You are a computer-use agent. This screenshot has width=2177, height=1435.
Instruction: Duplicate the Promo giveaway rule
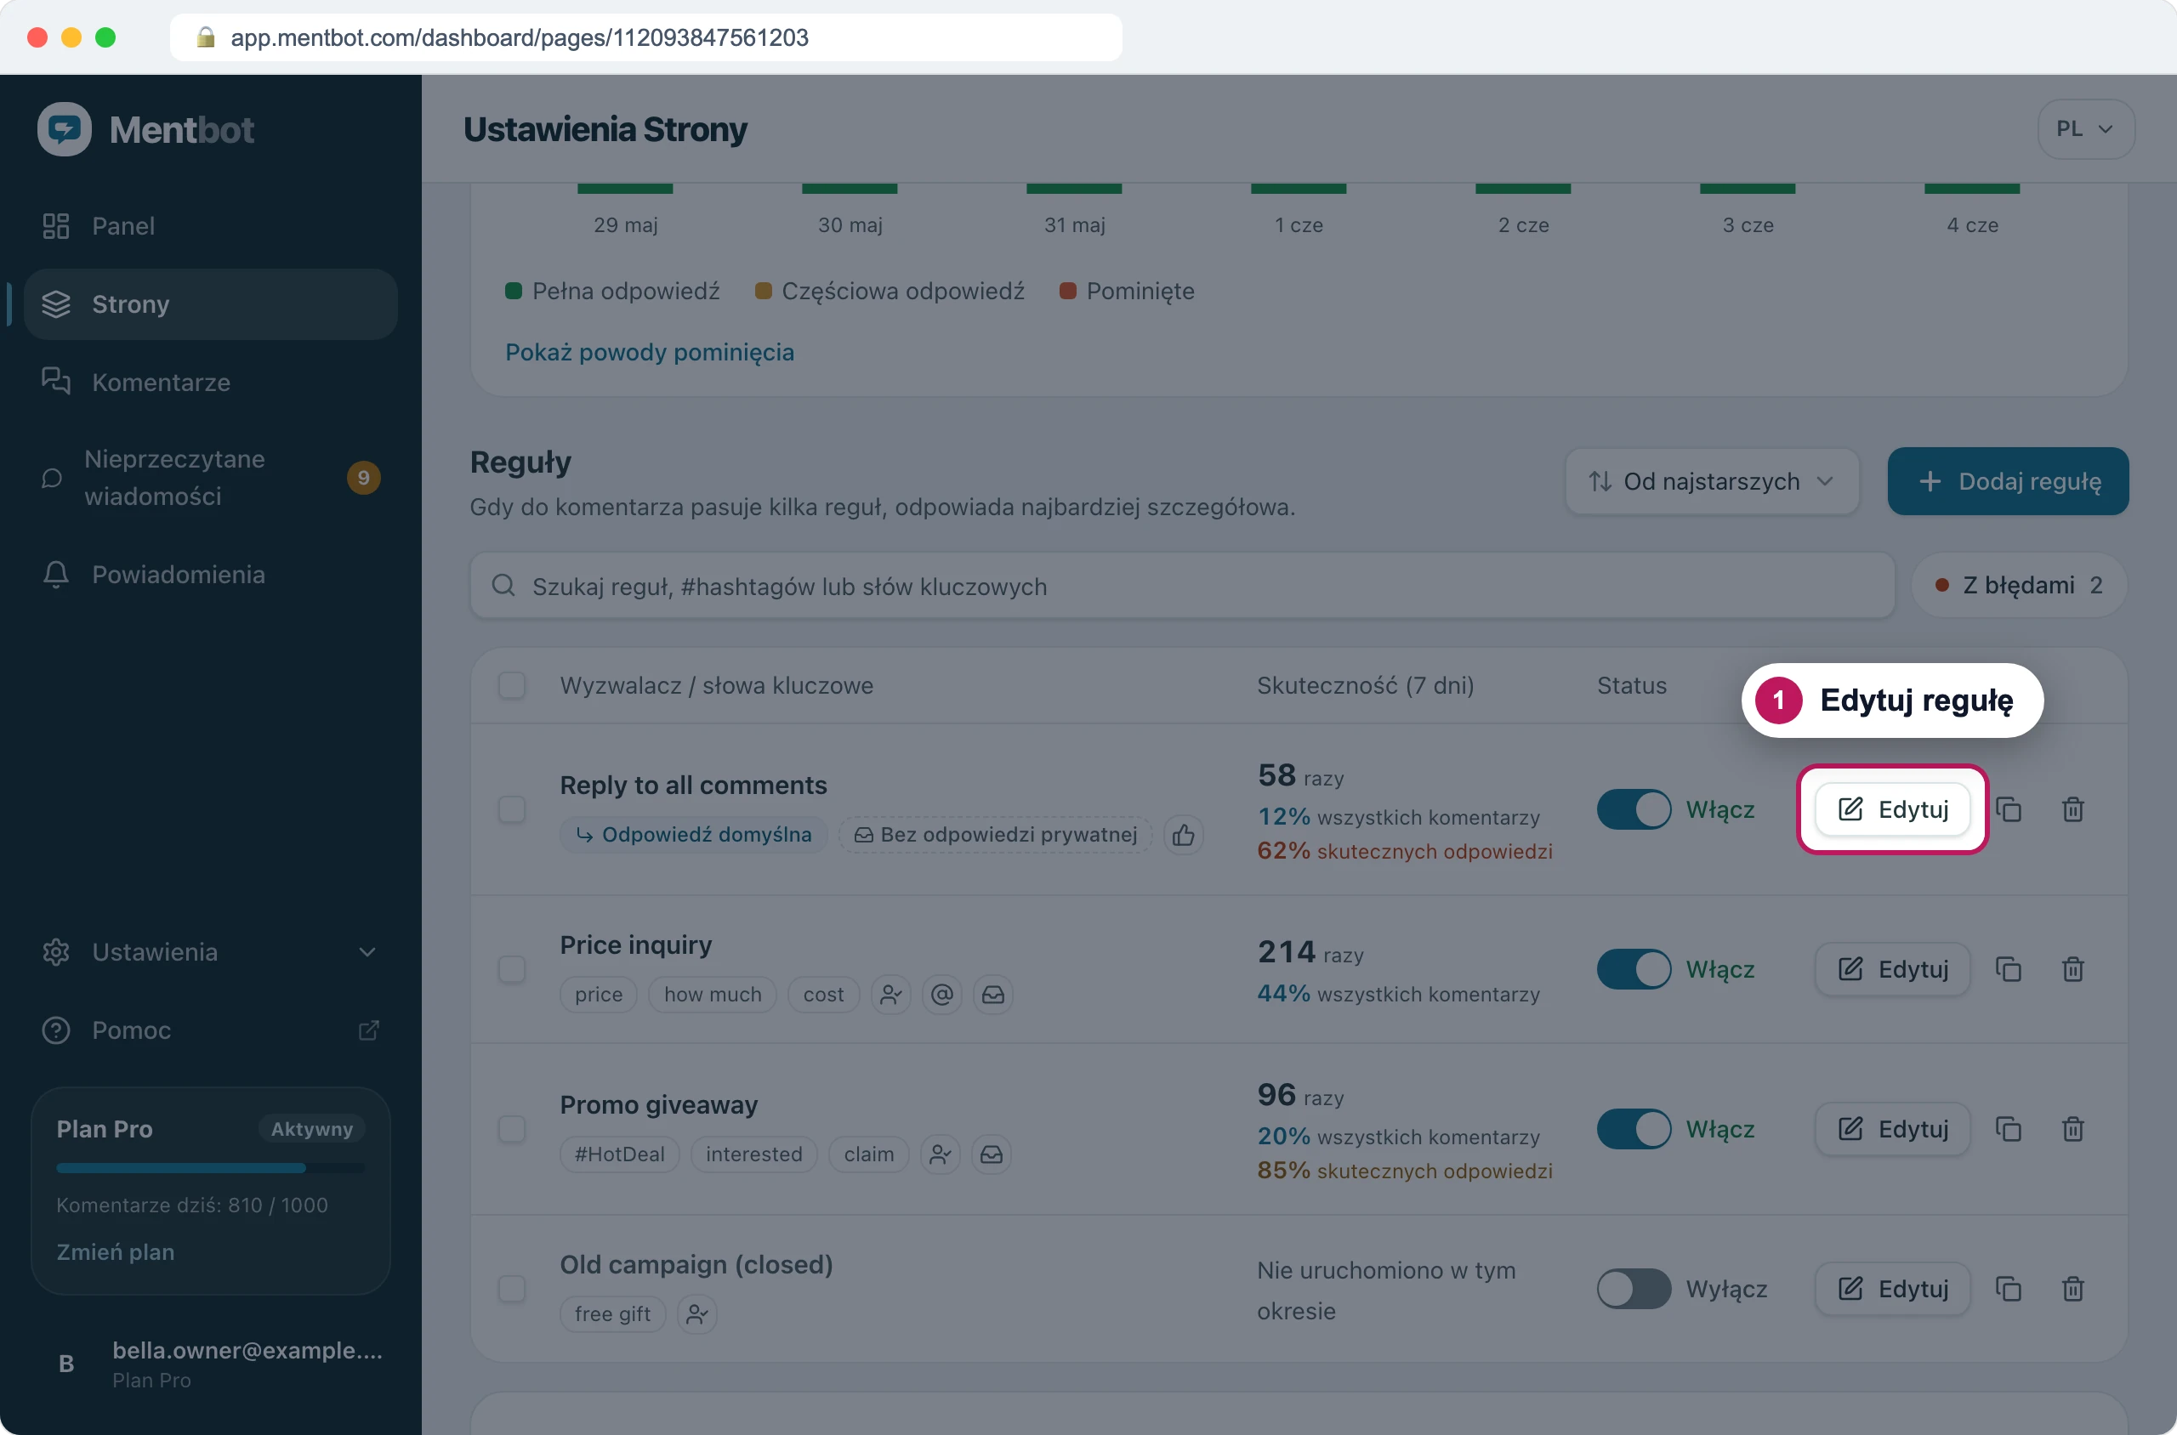tap(2009, 1129)
